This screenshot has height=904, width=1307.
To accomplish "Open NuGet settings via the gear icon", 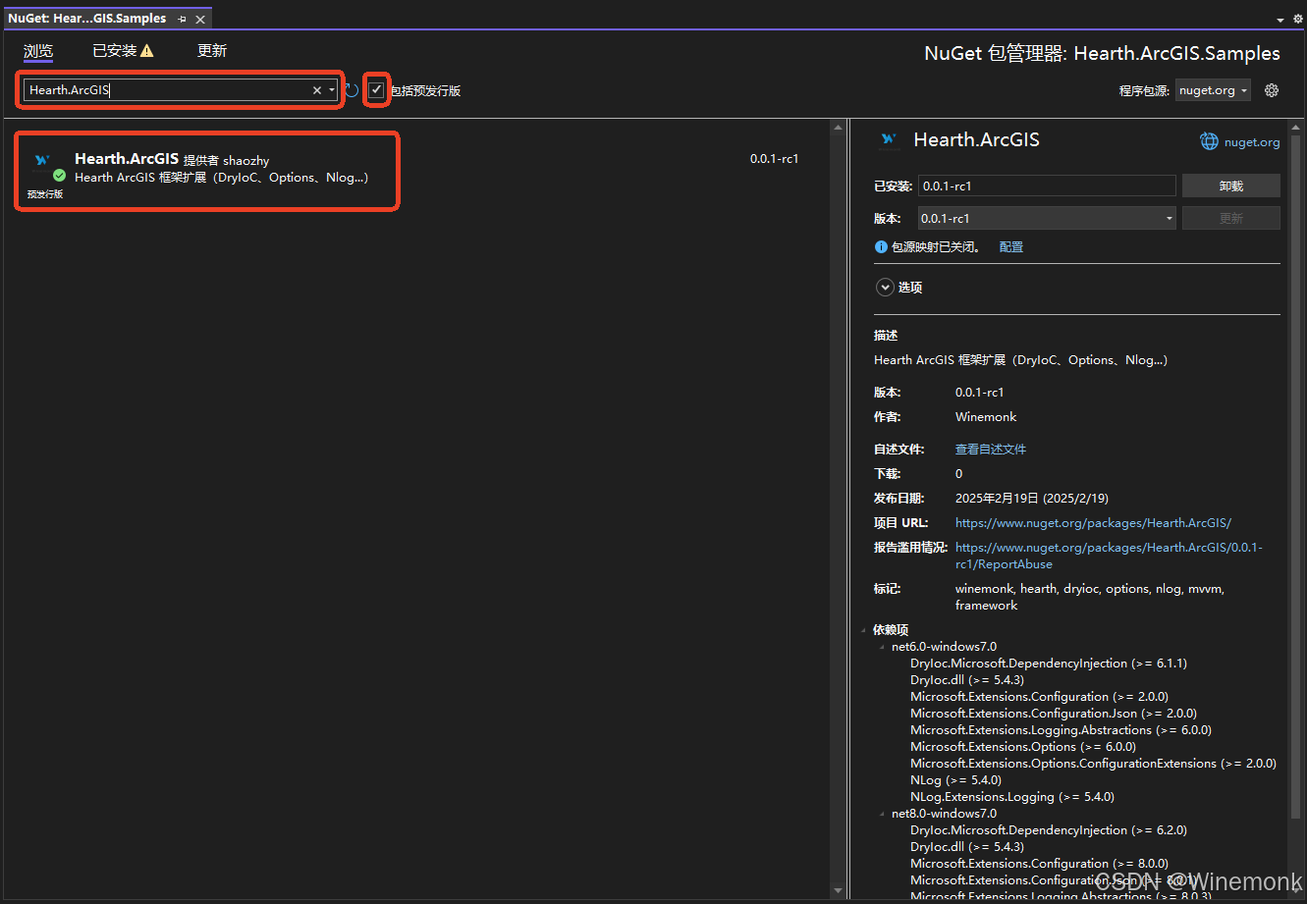I will 1272,90.
